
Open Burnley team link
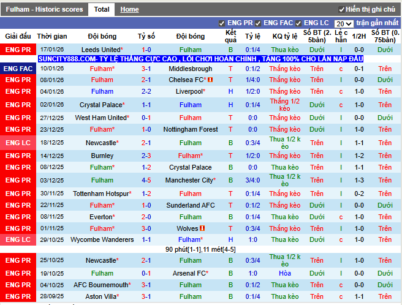click(x=102, y=156)
